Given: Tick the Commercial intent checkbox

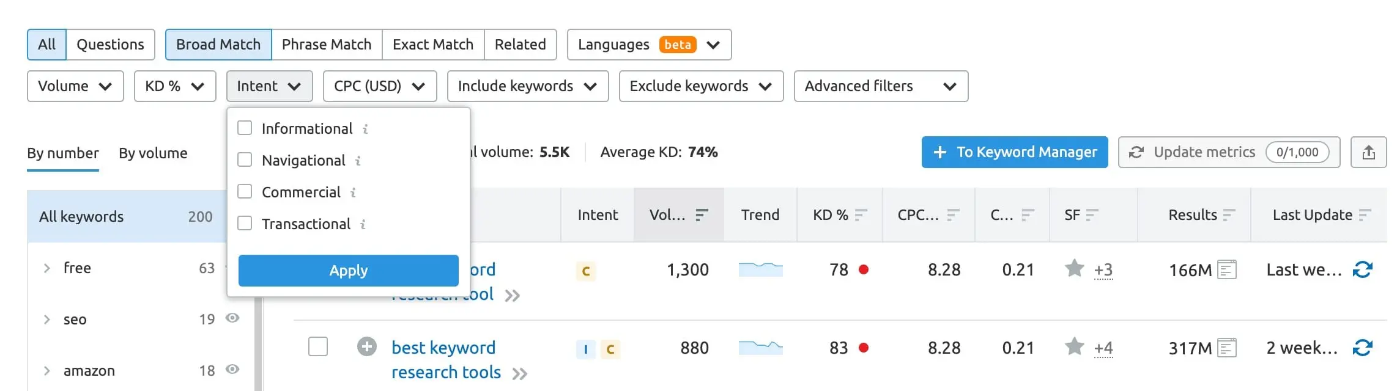Looking at the screenshot, I should 245,192.
